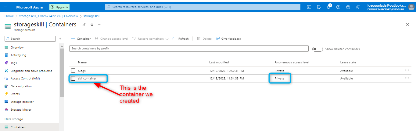Open the Restore containers dropdown
The width and height of the screenshot is (416, 131).
[150, 39]
